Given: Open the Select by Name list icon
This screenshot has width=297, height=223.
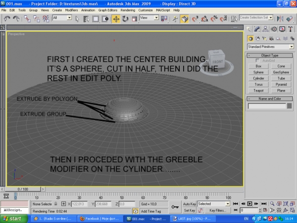Looking at the screenshot, I should [x=86, y=19].
